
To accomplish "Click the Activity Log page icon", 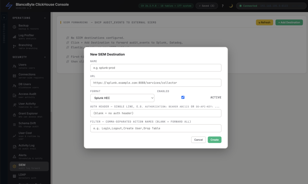I will coord(14,147).
